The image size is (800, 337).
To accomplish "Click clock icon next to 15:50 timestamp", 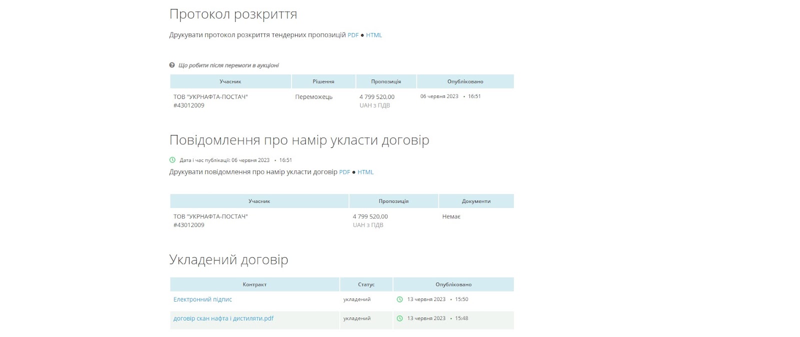I will tap(400, 299).
